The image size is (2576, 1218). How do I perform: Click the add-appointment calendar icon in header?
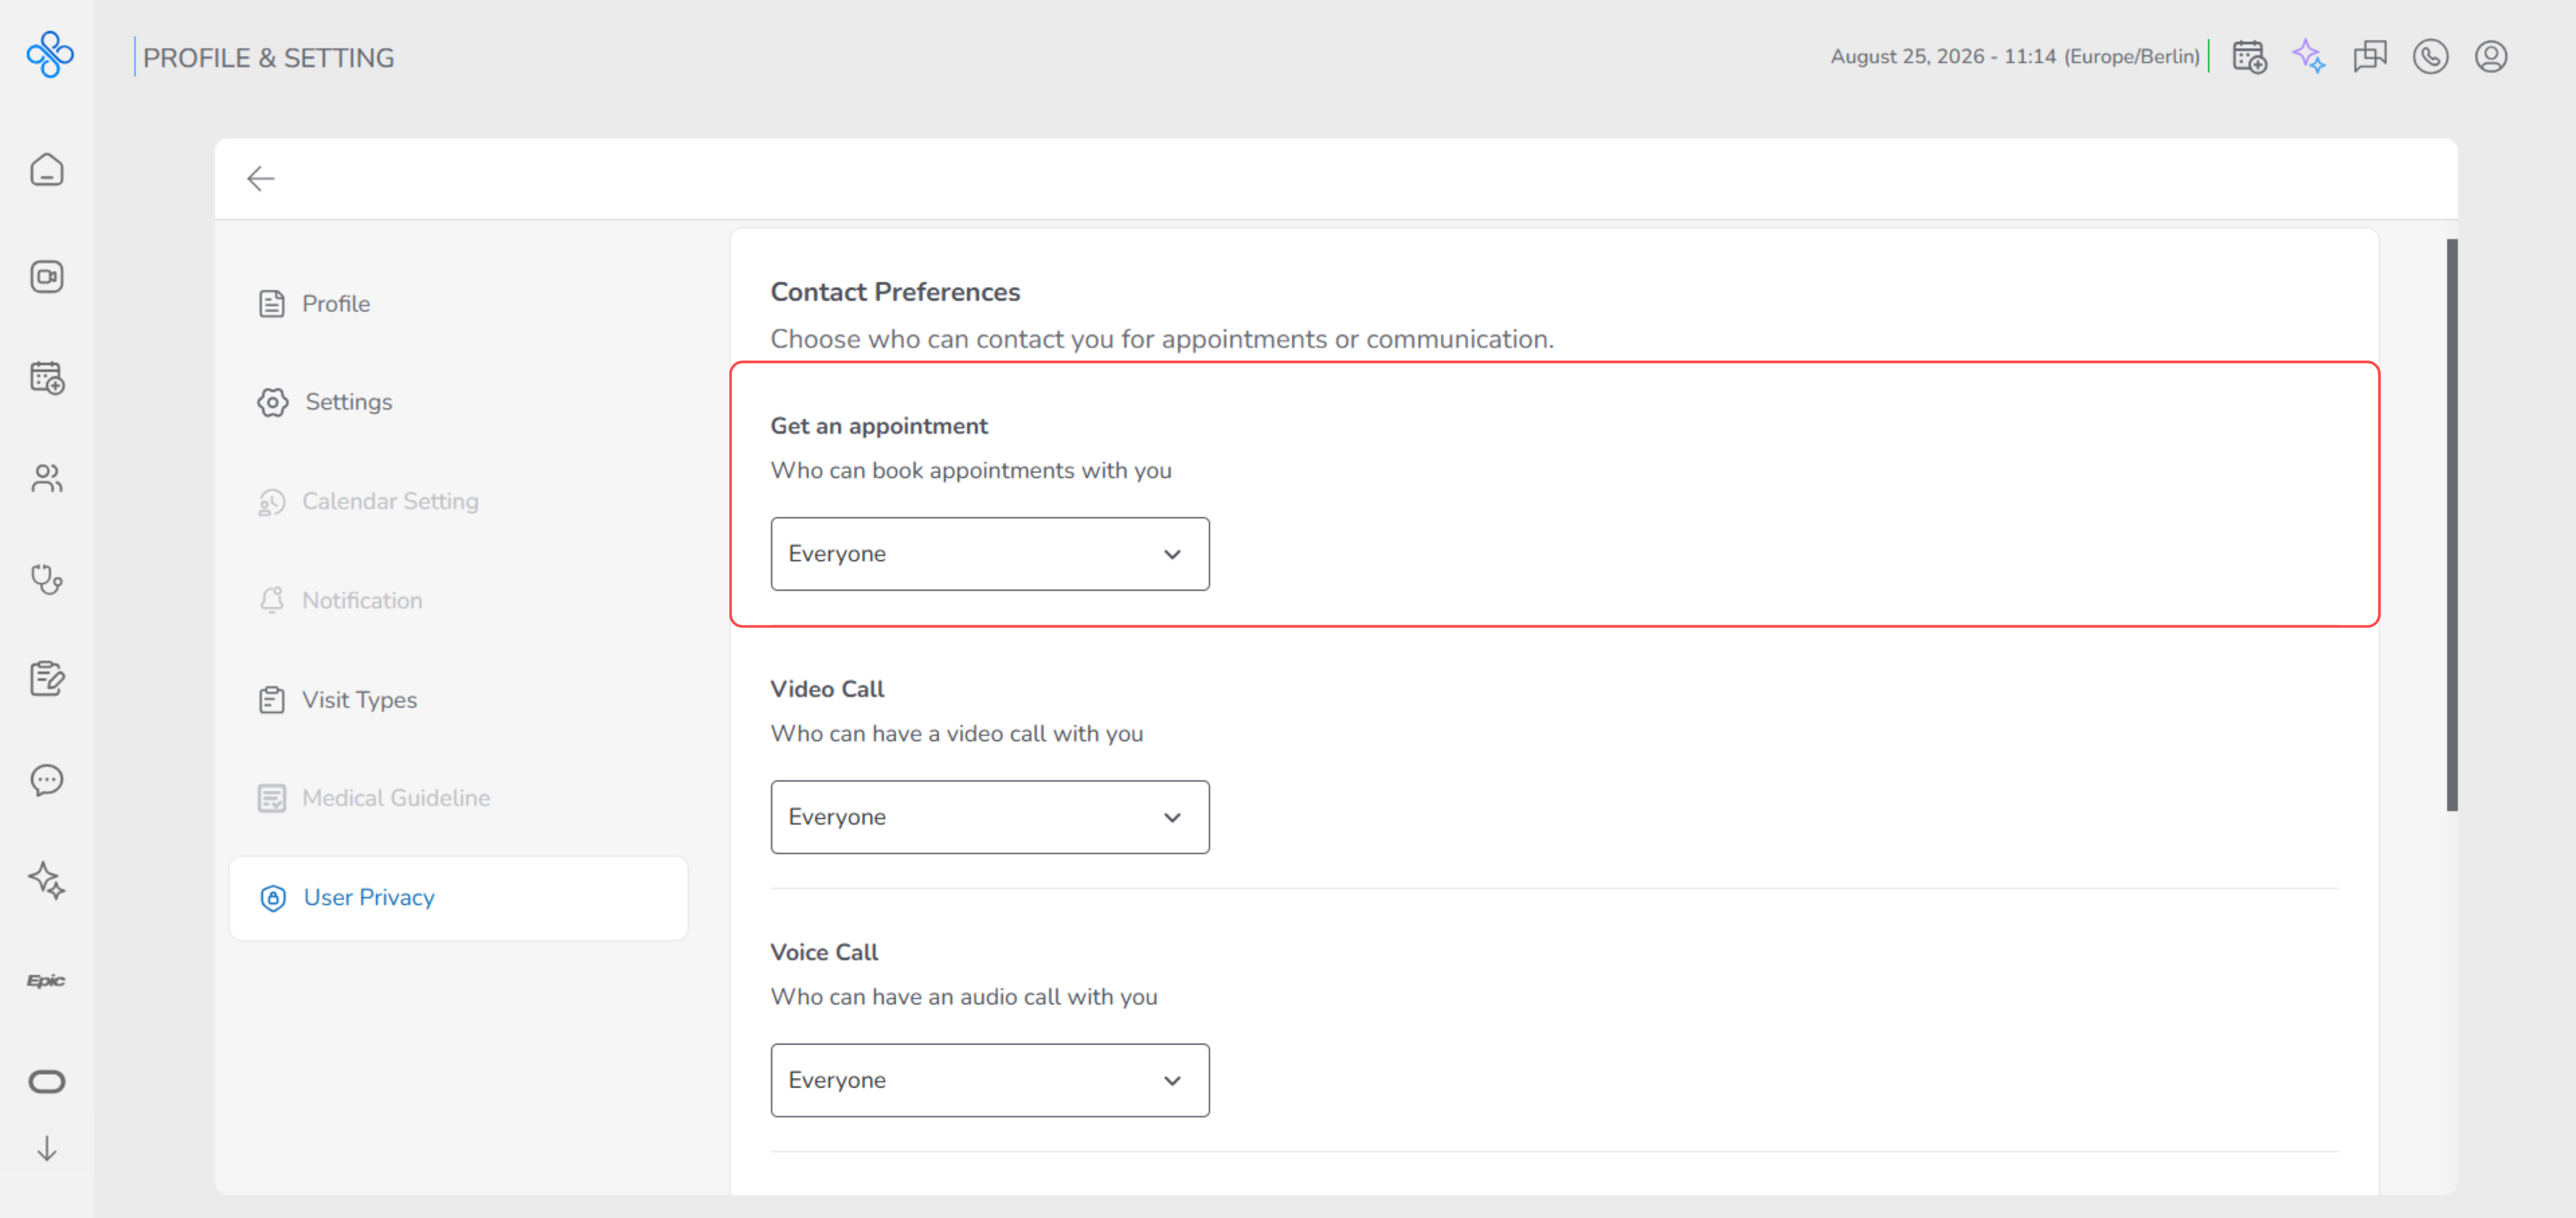2249,56
